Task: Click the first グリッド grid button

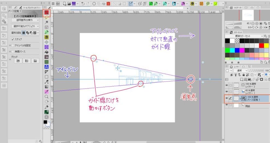Action: tap(18, 60)
